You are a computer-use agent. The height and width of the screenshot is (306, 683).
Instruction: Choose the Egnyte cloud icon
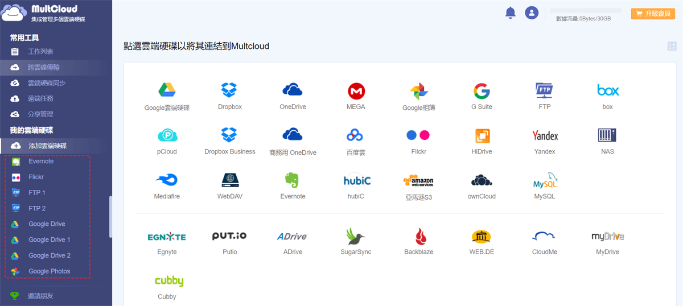167,236
